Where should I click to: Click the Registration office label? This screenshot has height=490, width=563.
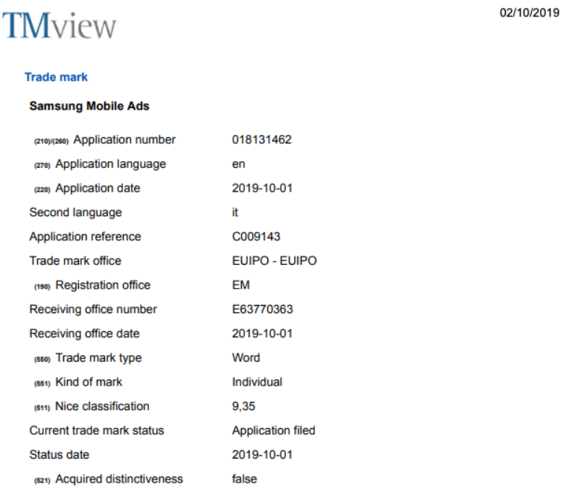tap(103, 285)
